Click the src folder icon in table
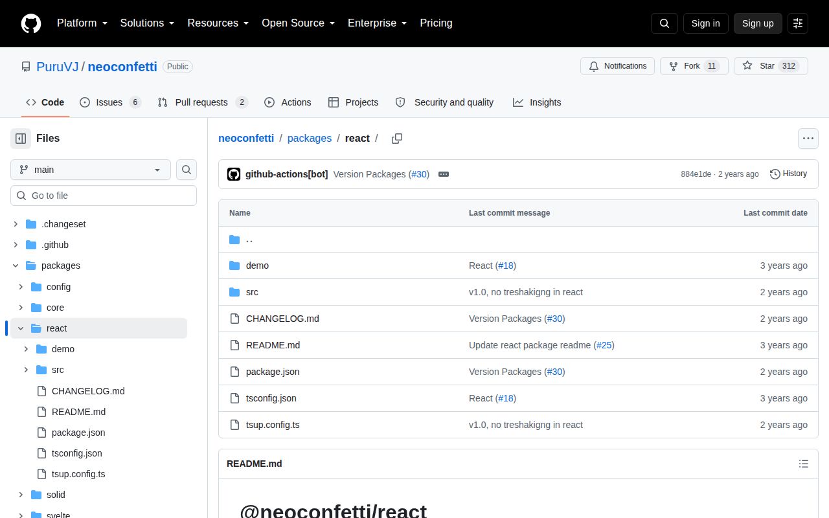Screen dimensions: 829x518 coord(234,292)
